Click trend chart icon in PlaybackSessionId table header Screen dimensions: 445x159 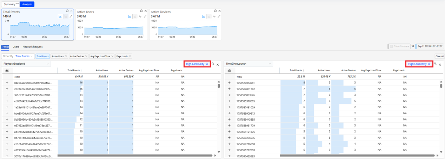click(x=7, y=71)
